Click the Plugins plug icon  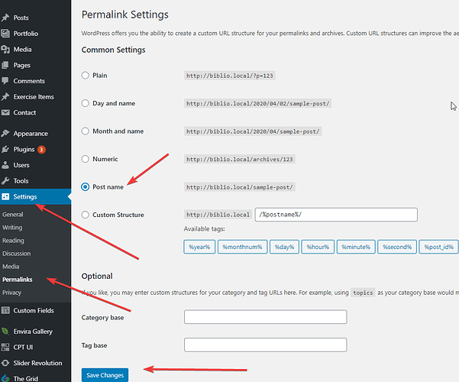6,150
